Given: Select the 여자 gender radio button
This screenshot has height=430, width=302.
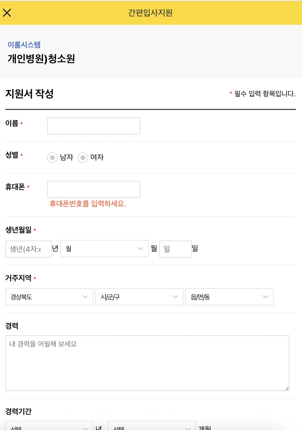Looking at the screenshot, I should (x=83, y=158).
